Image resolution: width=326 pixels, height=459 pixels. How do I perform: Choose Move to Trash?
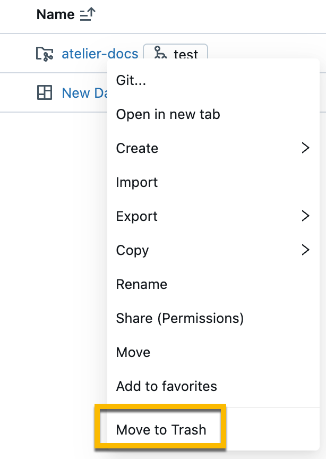tap(161, 430)
